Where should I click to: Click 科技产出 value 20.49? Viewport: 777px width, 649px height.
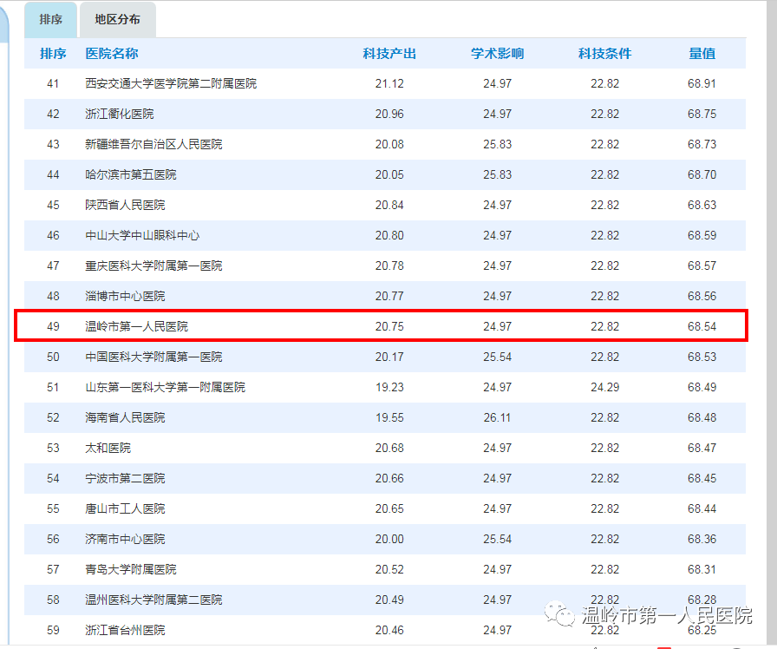coord(389,600)
